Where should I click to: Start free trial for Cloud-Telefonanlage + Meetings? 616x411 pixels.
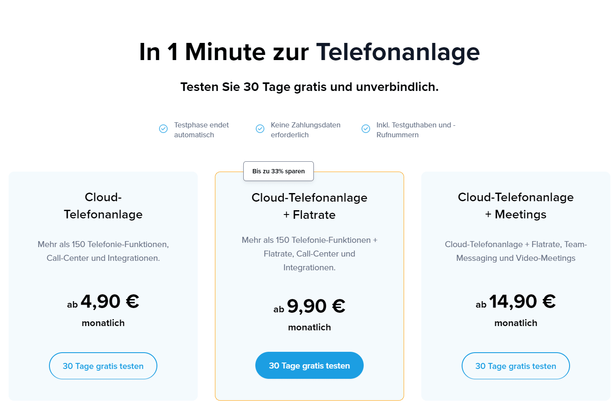[x=516, y=366]
